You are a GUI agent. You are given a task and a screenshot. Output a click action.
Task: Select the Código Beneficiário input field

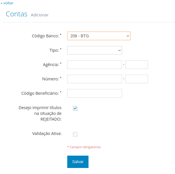(95, 93)
